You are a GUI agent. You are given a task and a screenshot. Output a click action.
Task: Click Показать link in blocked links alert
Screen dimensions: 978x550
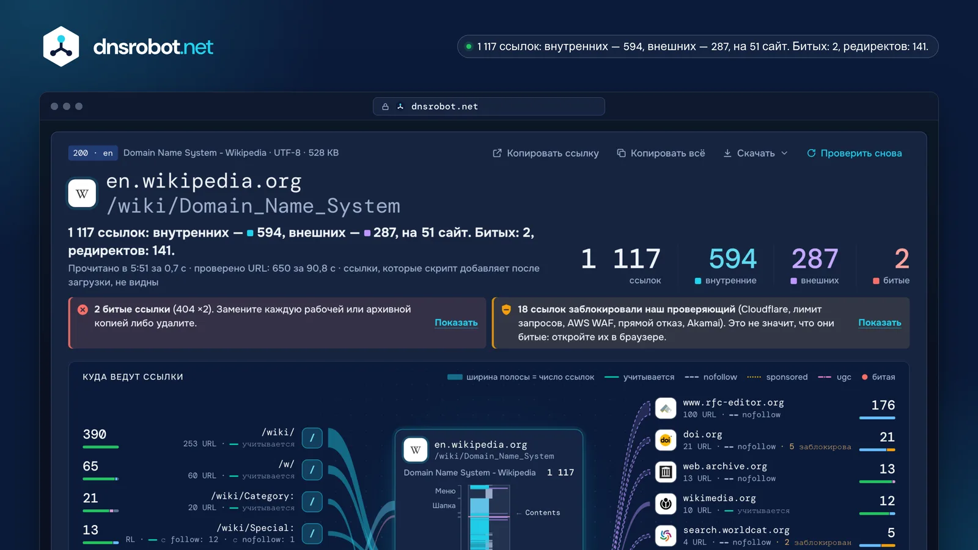(880, 323)
